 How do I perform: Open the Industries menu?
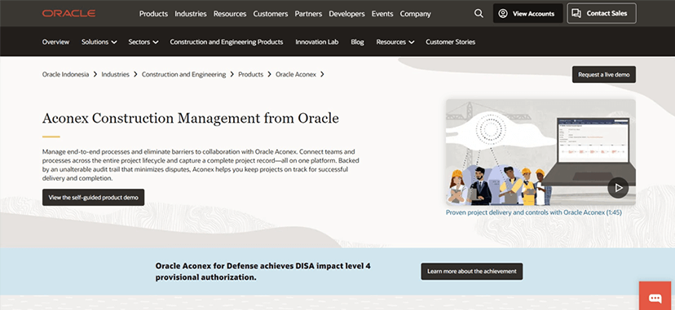pos(191,14)
